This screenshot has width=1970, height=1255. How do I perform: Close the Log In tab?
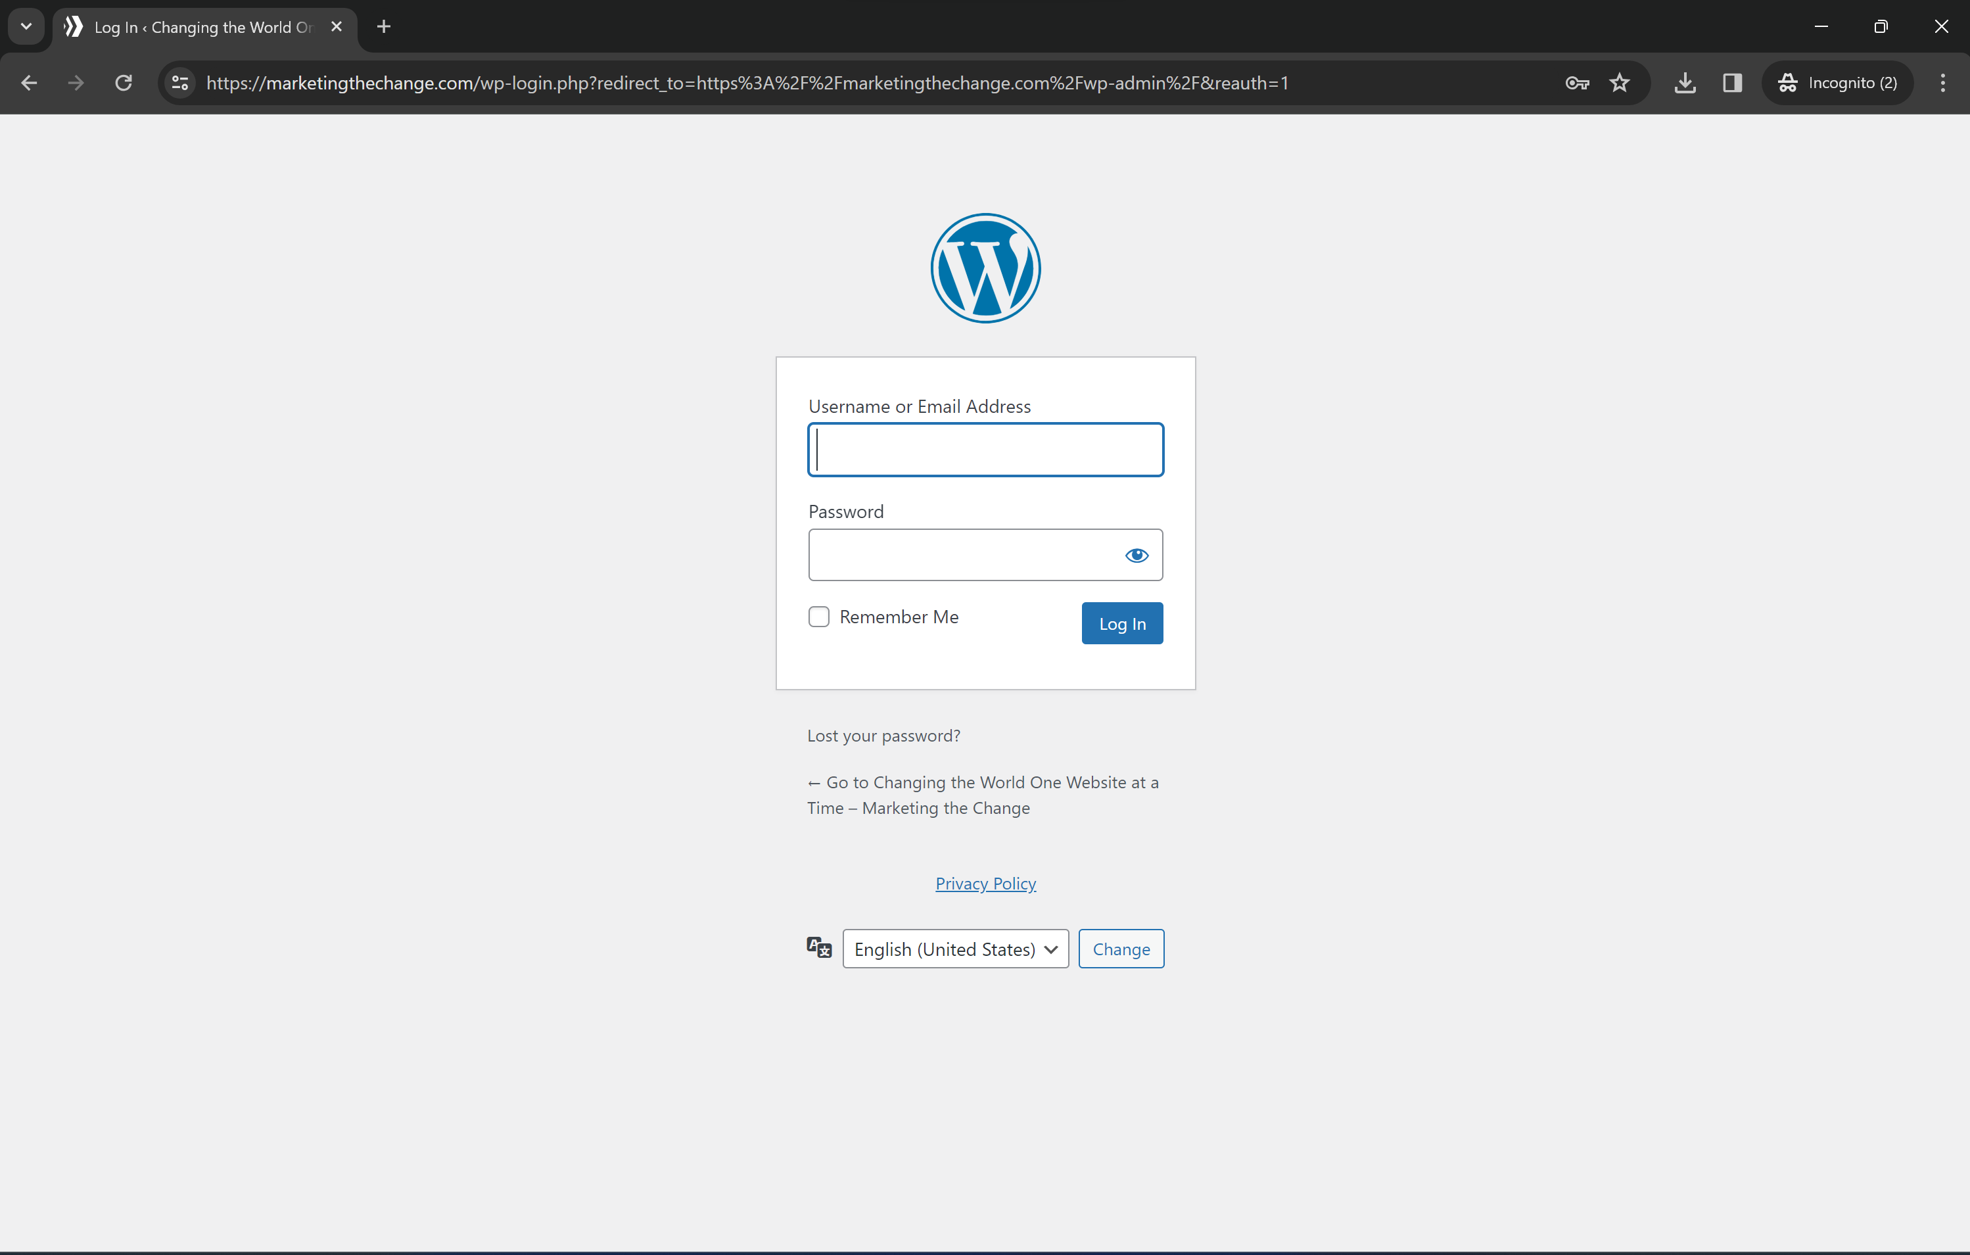point(337,27)
